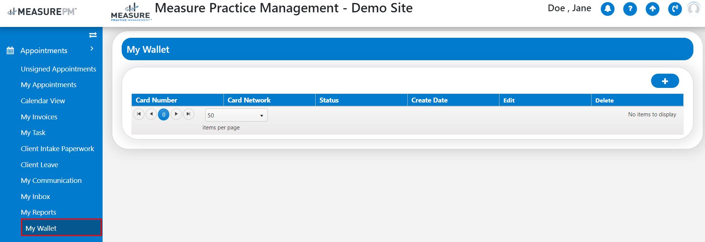
Task: Sort by Create Date column header
Action: [x=453, y=100]
